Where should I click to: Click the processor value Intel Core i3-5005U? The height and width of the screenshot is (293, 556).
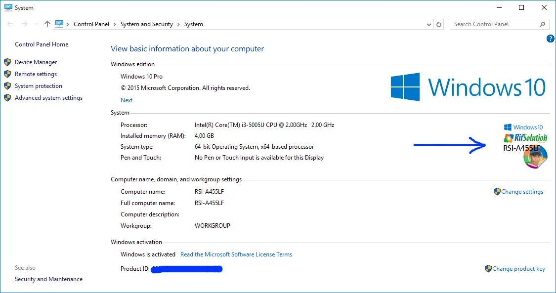(x=264, y=125)
